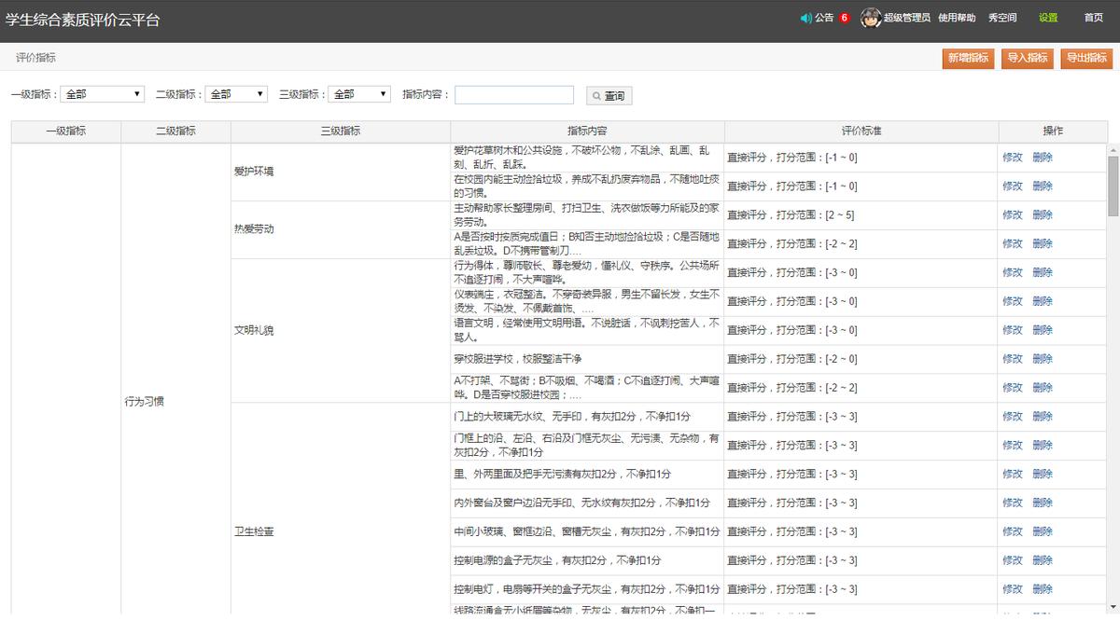1120x620 pixels.
Task: Click 修改 on the 热爱劳动 indicator row
Action: pos(1015,214)
